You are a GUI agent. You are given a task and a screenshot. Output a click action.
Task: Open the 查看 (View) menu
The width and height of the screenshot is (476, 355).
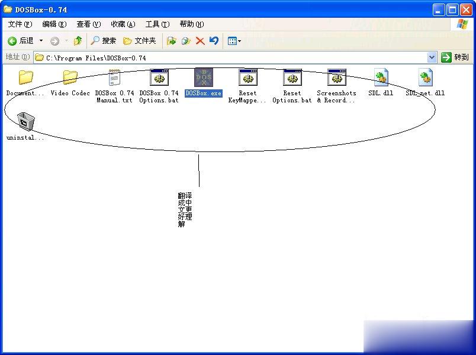coord(88,24)
